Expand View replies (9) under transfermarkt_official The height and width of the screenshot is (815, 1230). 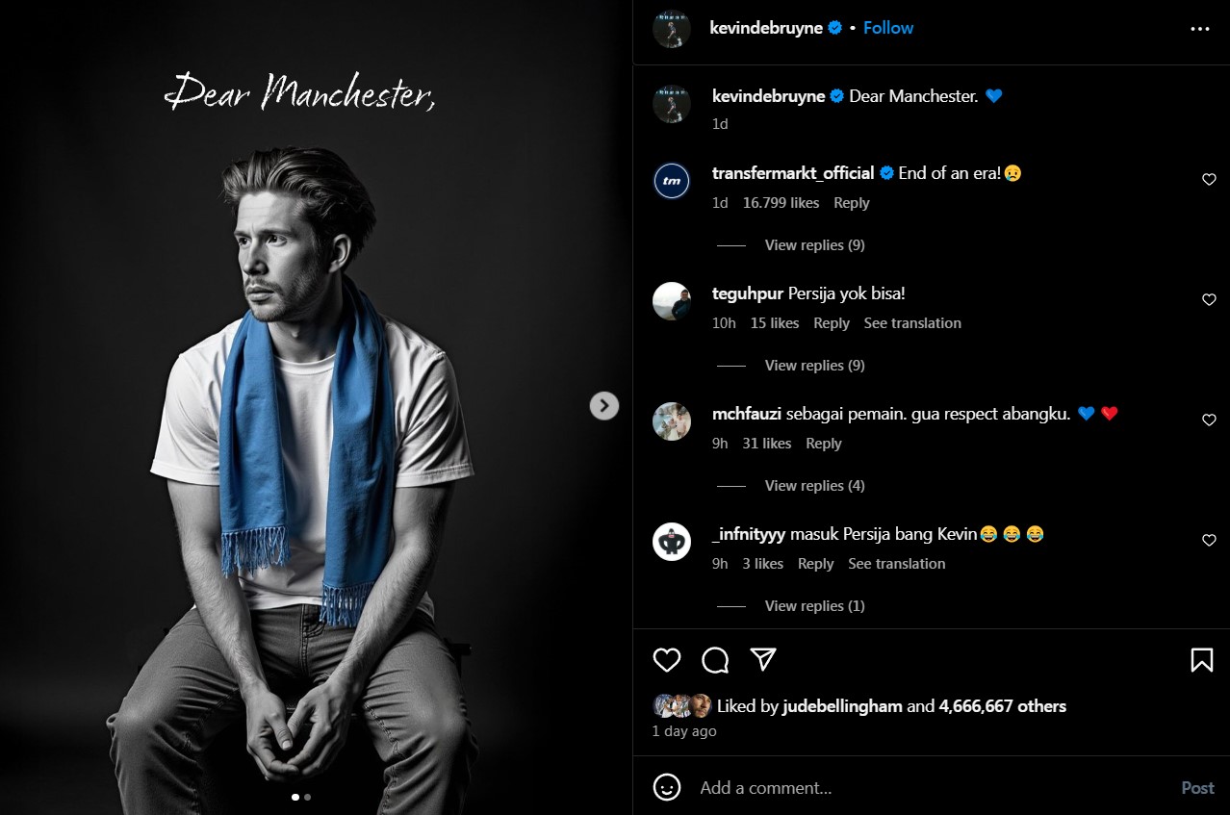coord(814,245)
